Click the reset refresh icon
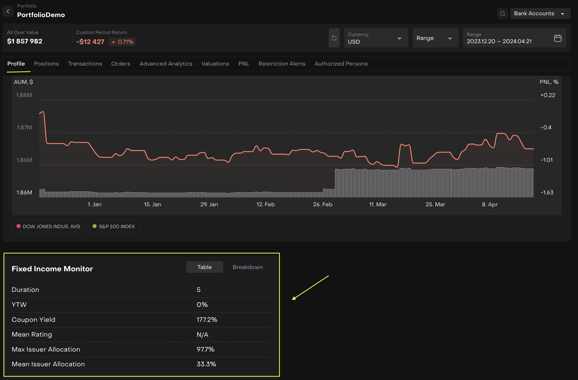The height and width of the screenshot is (380, 578). (x=334, y=38)
